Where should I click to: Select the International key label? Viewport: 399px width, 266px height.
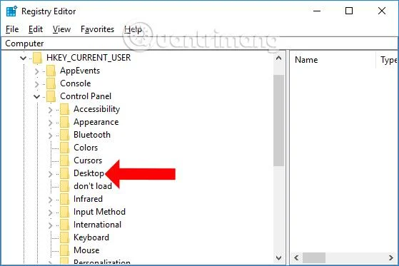(x=98, y=225)
